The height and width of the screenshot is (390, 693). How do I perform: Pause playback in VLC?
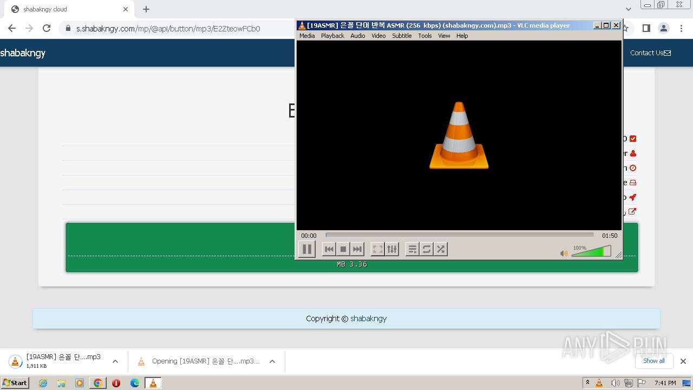point(306,249)
